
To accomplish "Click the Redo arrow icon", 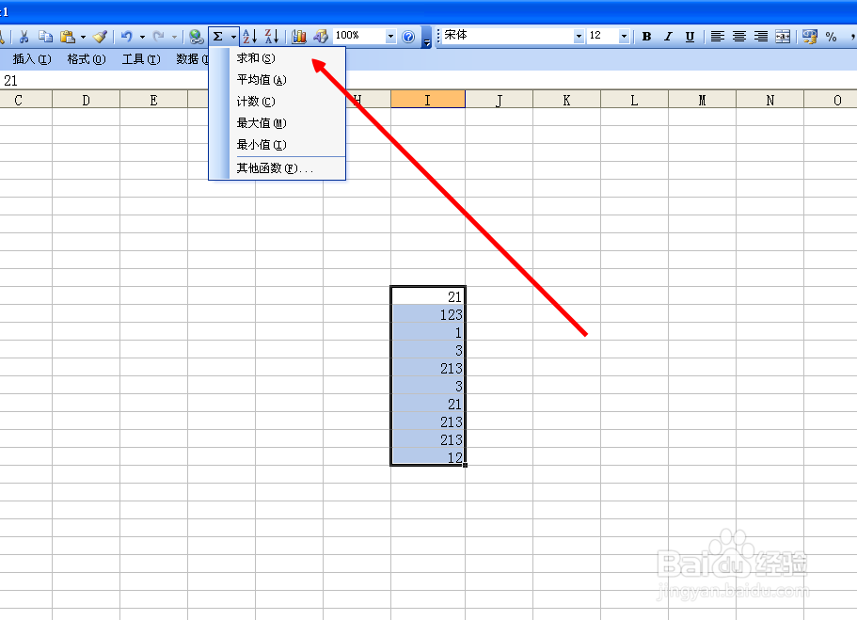I will (x=158, y=37).
